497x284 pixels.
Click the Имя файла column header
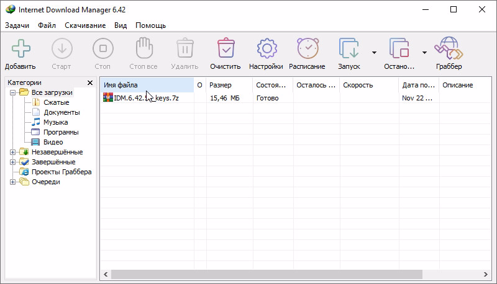(147, 85)
